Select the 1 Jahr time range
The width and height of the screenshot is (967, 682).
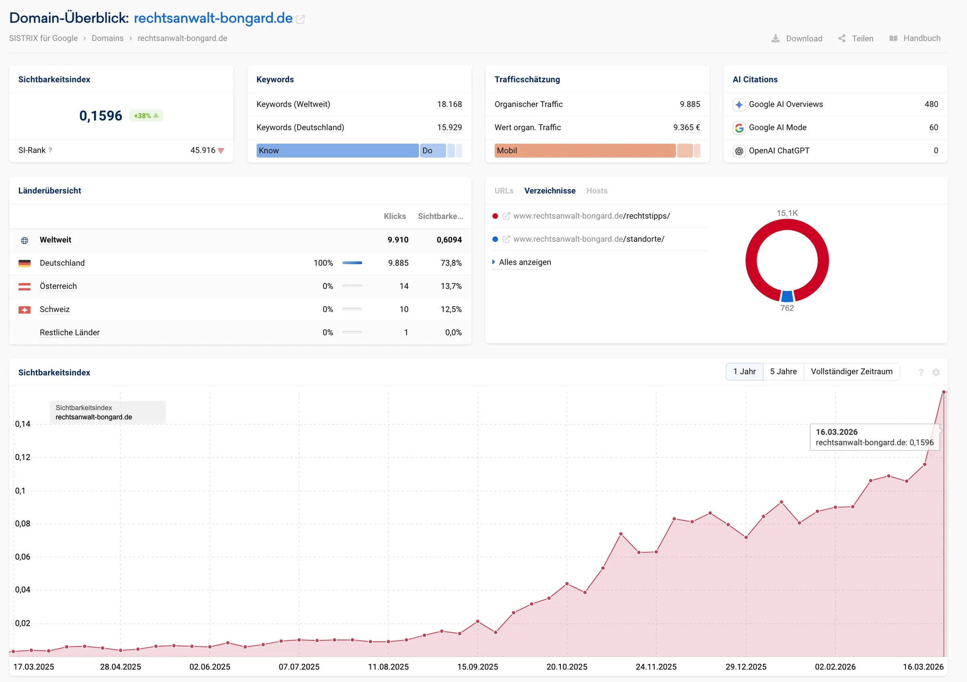744,371
